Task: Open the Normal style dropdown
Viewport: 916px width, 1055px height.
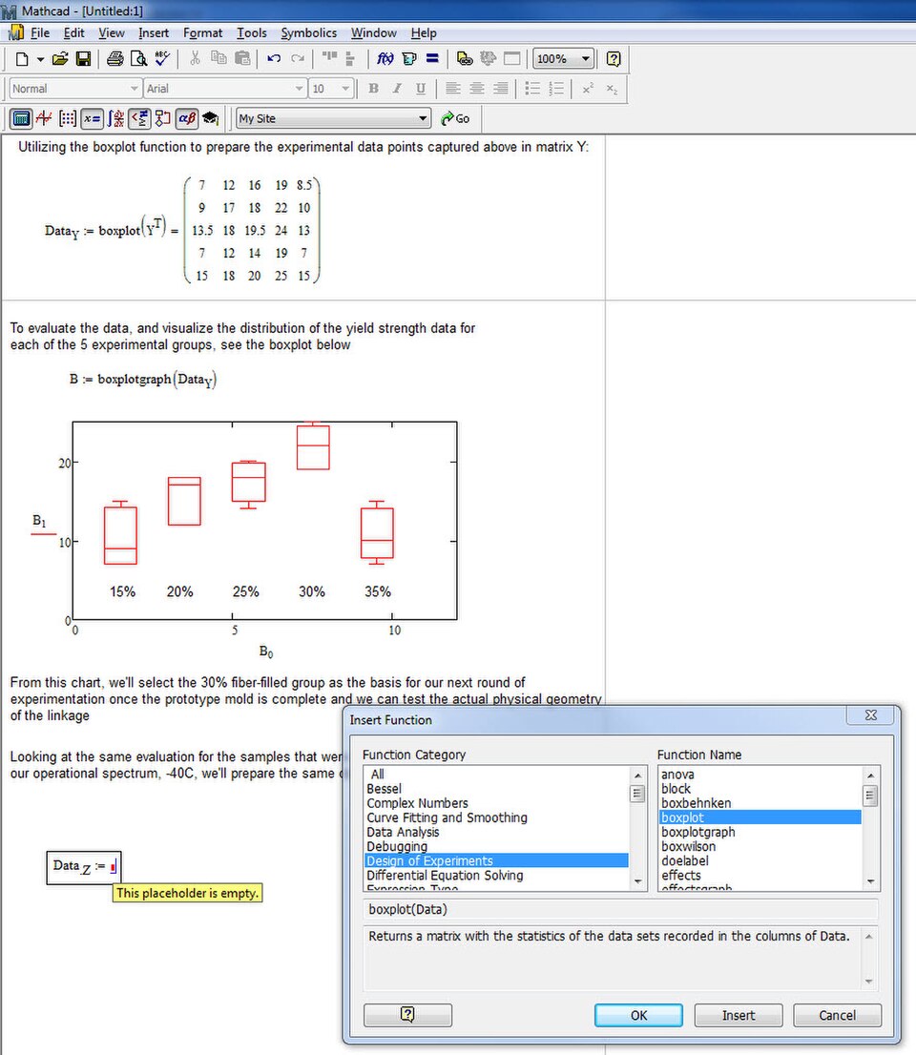Action: click(134, 89)
